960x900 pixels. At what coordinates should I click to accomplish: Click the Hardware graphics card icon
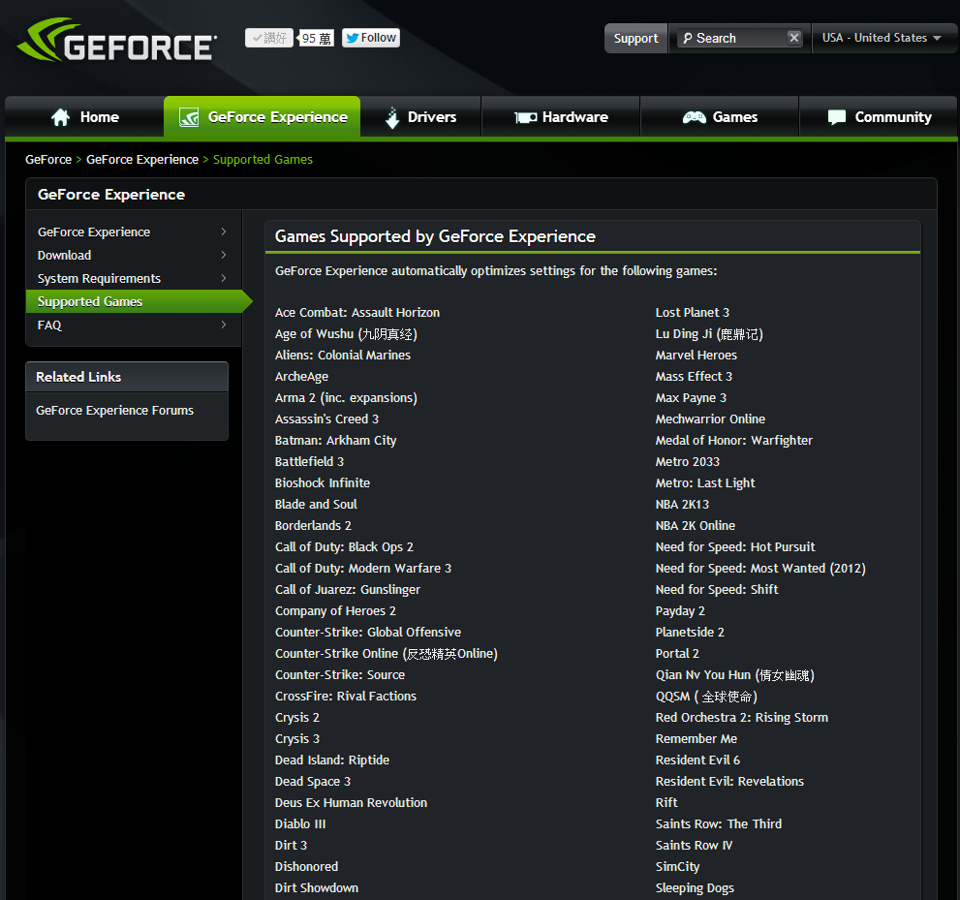point(525,117)
